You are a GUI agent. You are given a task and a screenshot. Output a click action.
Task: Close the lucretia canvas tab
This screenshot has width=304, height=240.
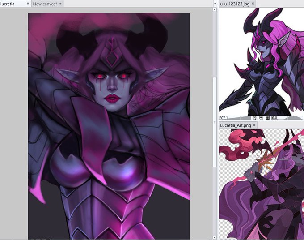tap(28, 4)
